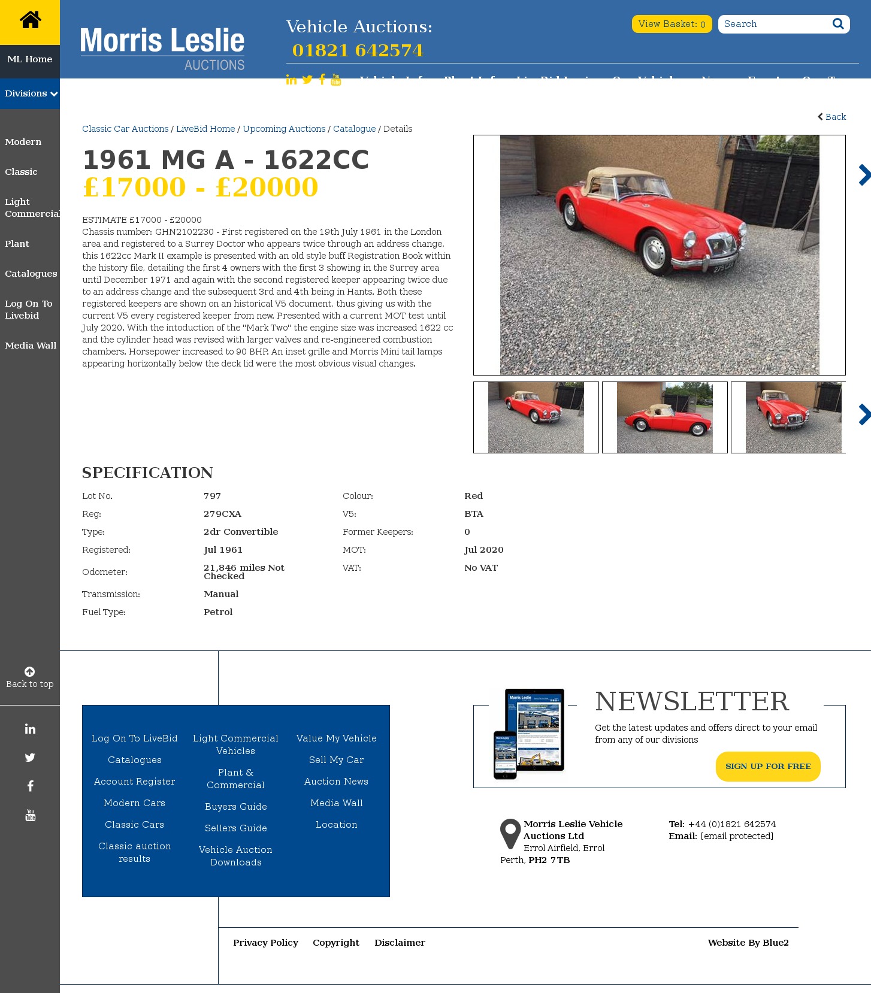Open footer Classic Cars link
This screenshot has height=993, width=871.
[135, 825]
